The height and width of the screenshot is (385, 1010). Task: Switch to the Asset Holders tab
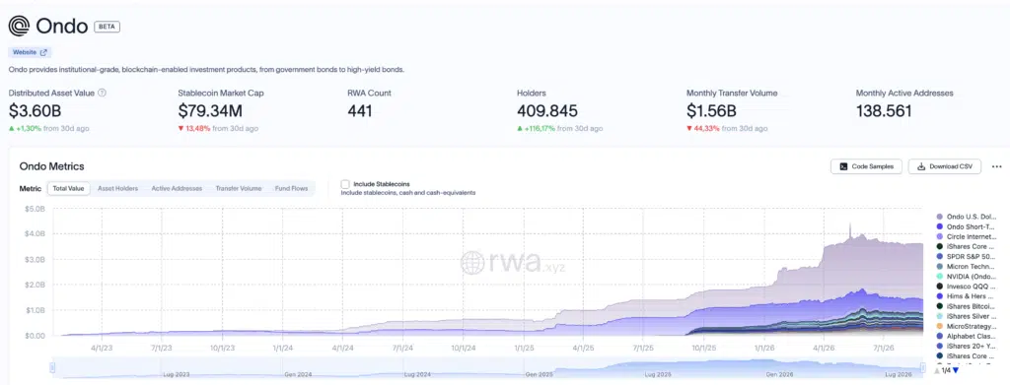pos(118,188)
